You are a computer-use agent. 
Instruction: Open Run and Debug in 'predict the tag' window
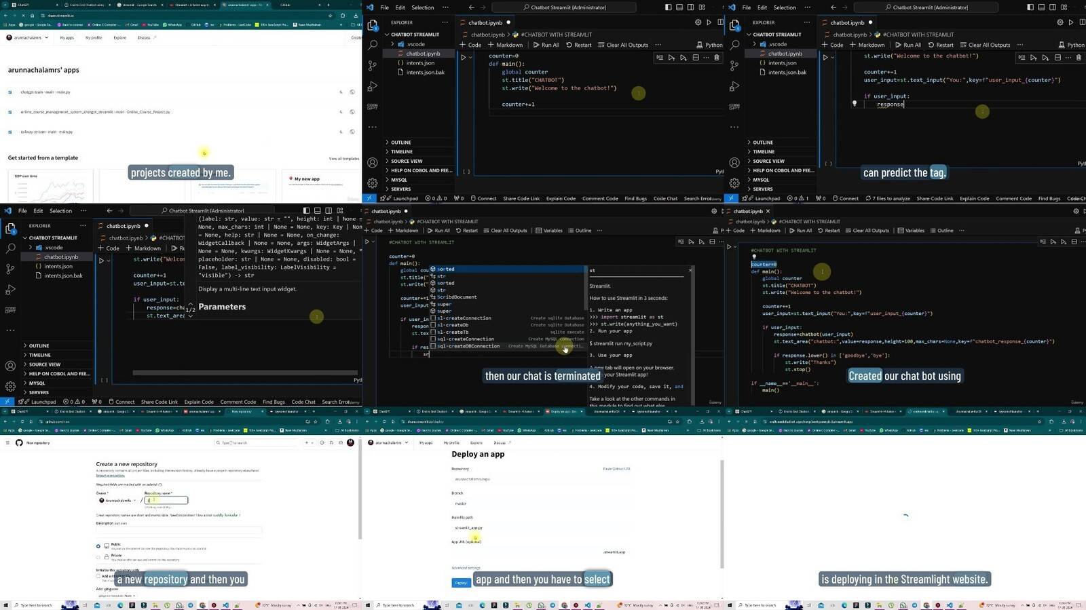[734, 86]
